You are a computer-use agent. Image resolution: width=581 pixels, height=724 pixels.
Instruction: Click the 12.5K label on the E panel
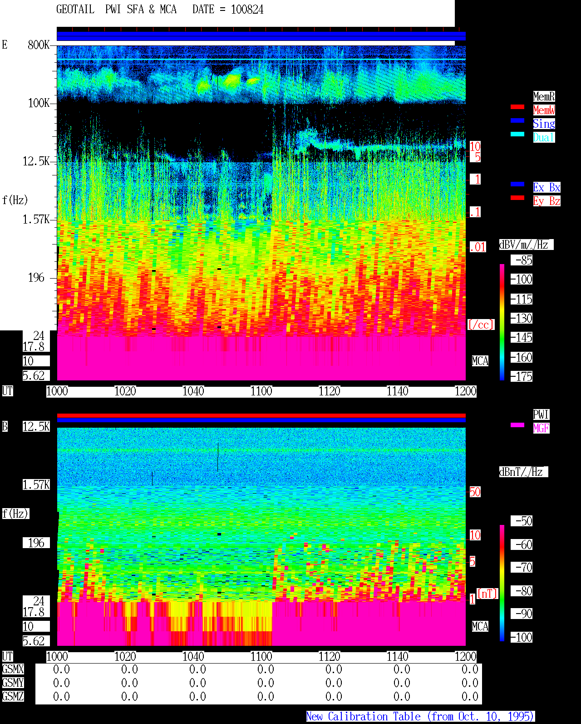pos(36,161)
